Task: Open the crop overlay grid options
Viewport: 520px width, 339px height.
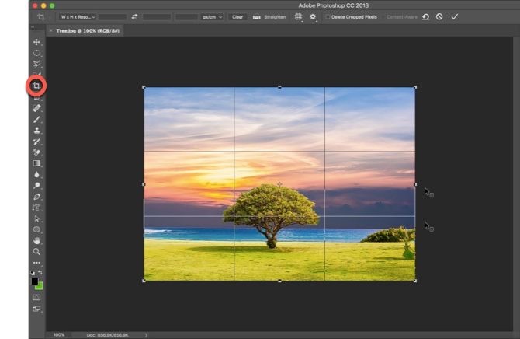Action: [x=299, y=16]
